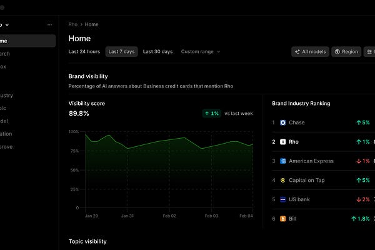Viewport: 375px width, 250px height.
Task: Click the US bank ranking row name
Action: tap(299, 199)
